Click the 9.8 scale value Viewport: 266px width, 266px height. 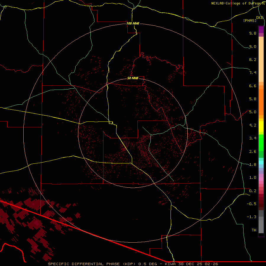(253, 33)
